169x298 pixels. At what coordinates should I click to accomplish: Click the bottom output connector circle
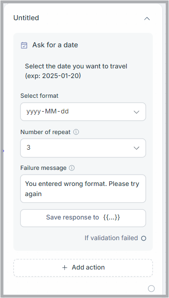tap(151, 288)
